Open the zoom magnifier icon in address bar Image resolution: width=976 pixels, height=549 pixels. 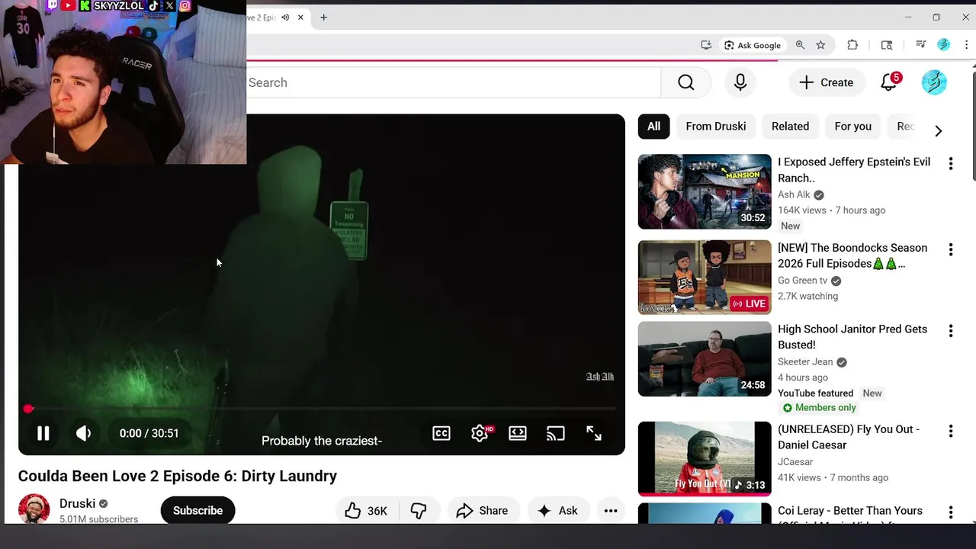coord(800,45)
